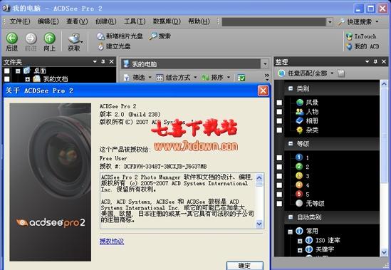Select the 相册 category icon
This screenshot has height=270, width=391.
[x=300, y=121]
